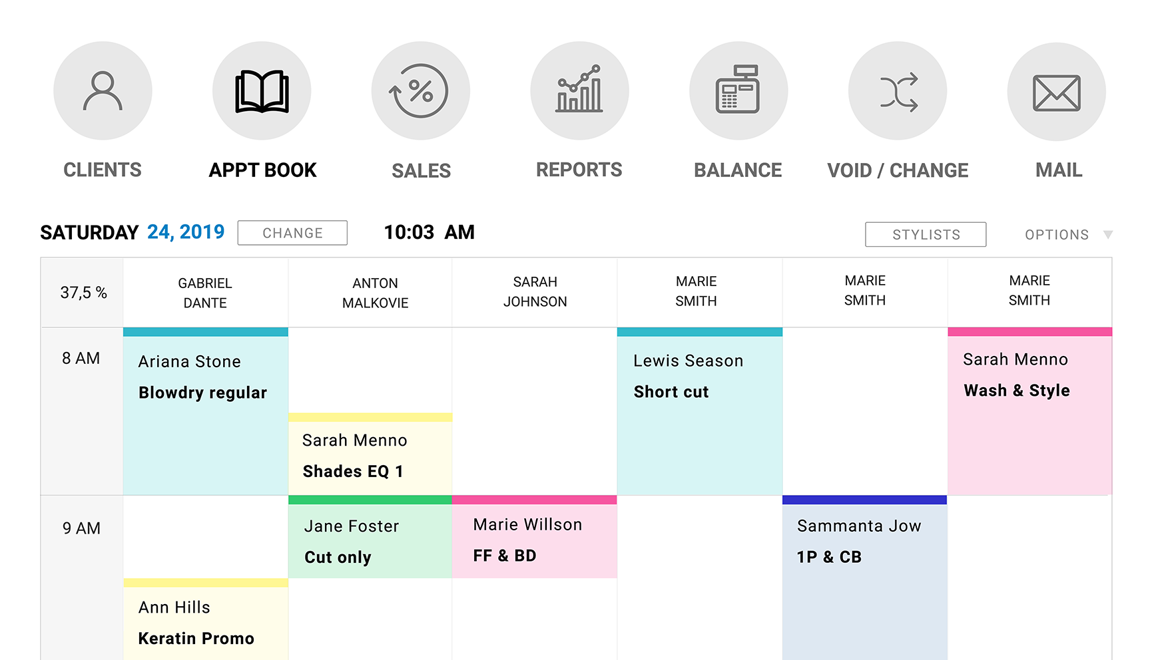Open the Mail envelope icon
Image resolution: width=1162 pixels, height=660 pixels.
[1057, 92]
